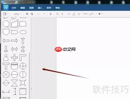Select the circle shape
The width and height of the screenshot is (130, 99).
[6, 24]
